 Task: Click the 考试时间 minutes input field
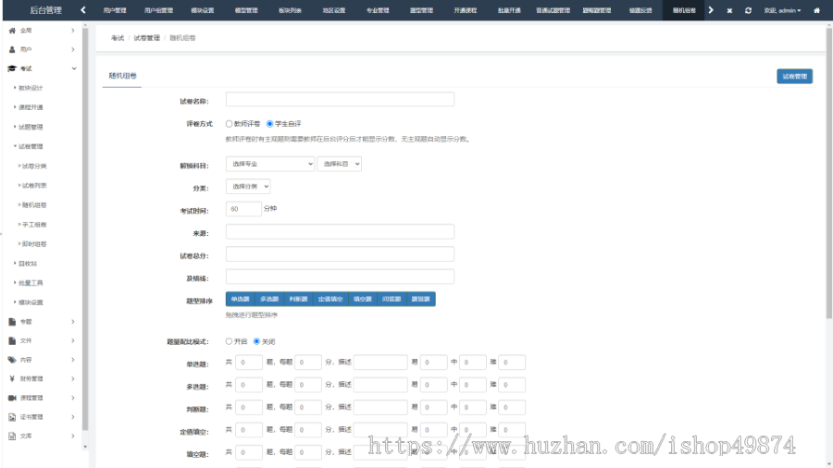tap(243, 208)
